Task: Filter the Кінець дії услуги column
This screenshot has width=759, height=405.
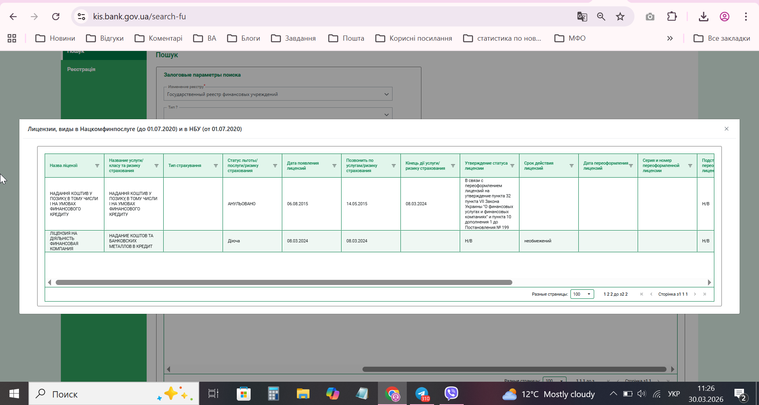Action: (x=453, y=166)
